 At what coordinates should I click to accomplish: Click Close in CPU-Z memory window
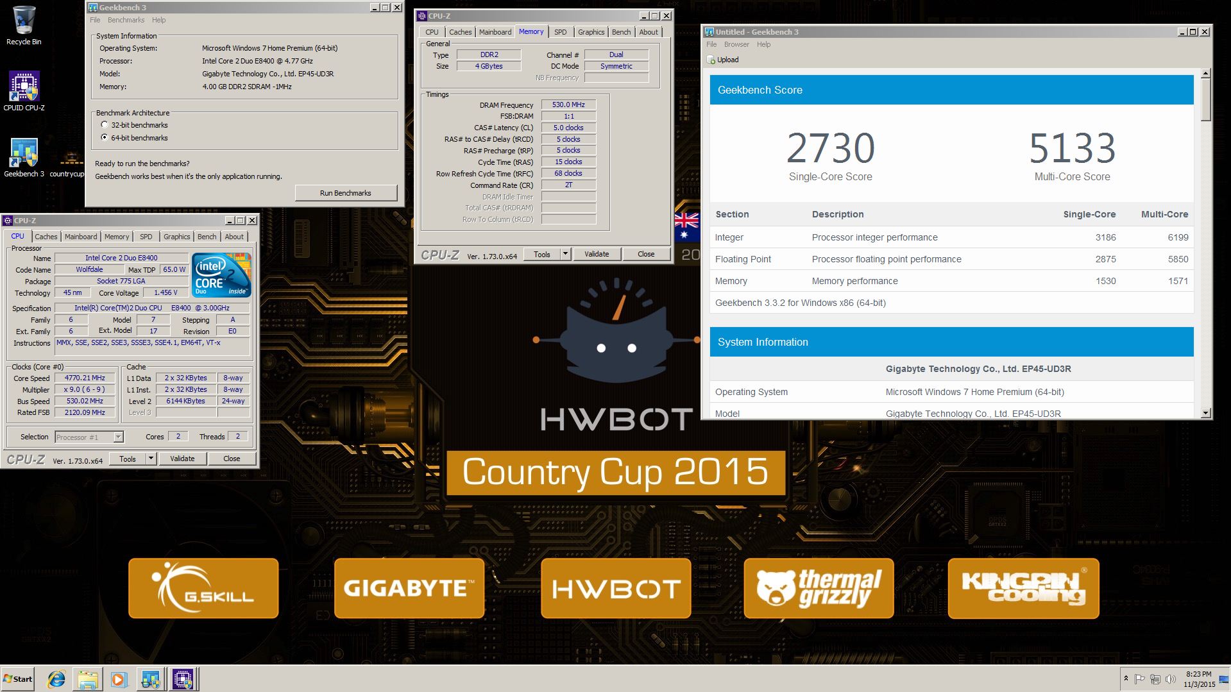point(646,254)
